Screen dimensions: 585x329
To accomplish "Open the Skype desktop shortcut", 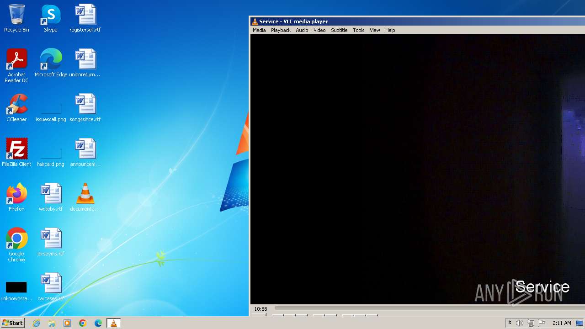I will [x=51, y=18].
